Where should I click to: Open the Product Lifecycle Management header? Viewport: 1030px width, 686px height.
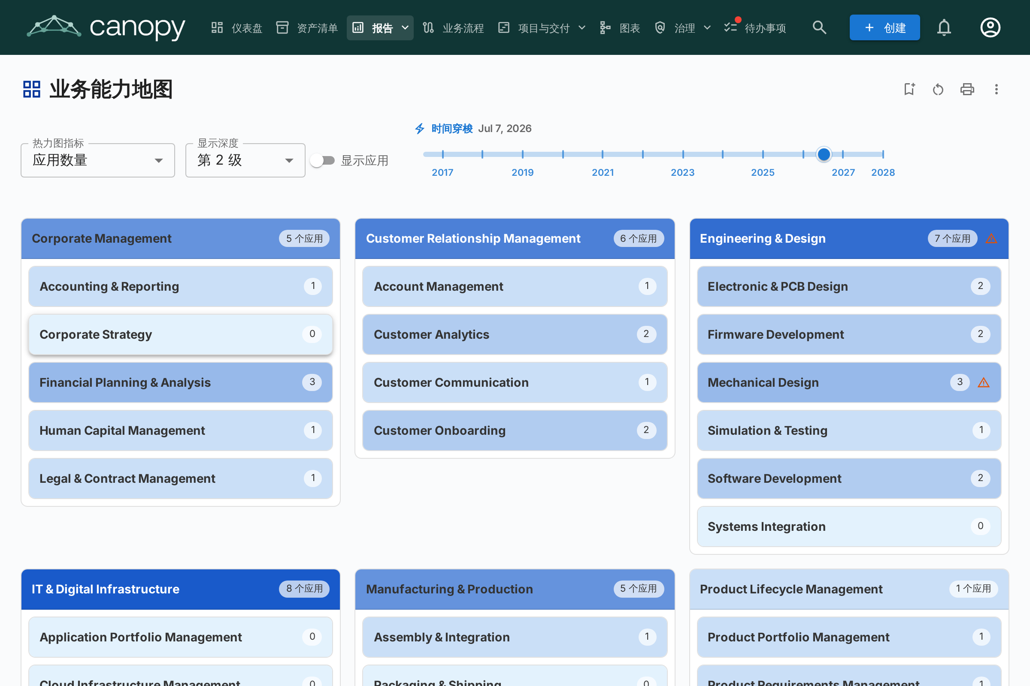(x=849, y=589)
